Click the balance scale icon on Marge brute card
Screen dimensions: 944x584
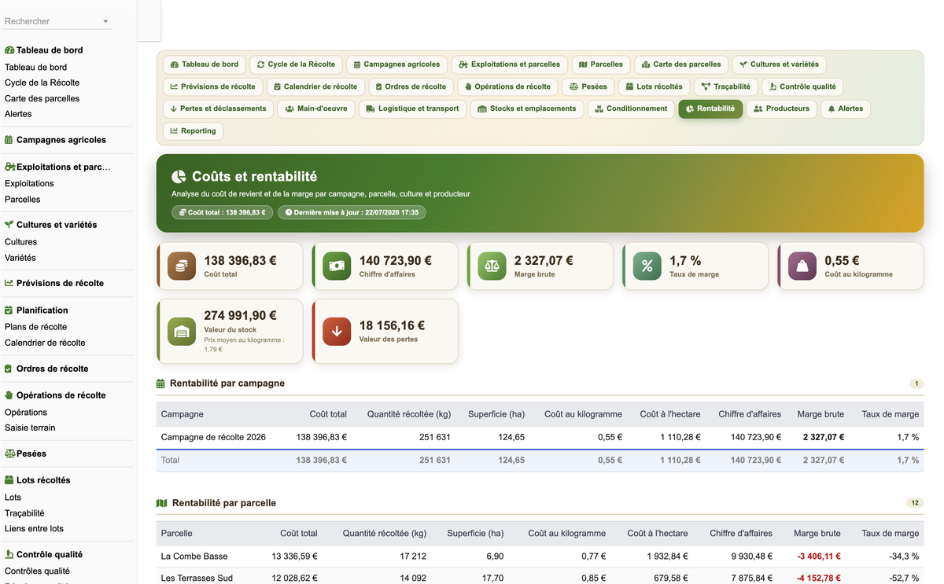coord(492,266)
